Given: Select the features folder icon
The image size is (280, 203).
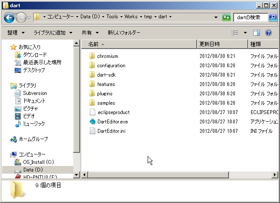Looking at the screenshot, I should click(92, 84).
